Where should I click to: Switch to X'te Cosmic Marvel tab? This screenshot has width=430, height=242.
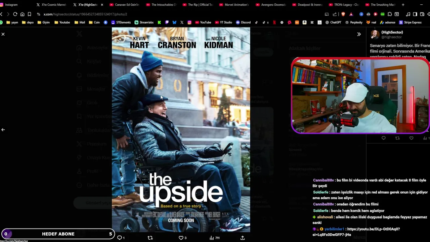51,5
